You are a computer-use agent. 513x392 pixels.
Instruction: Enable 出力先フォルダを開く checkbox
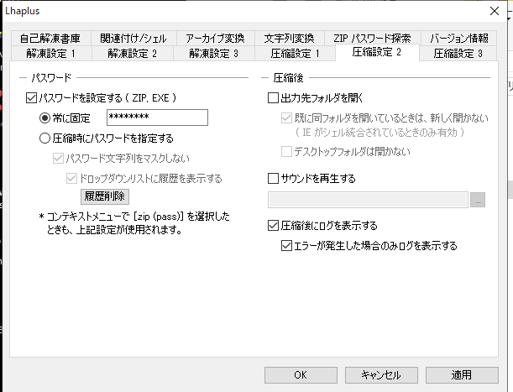pyautogui.click(x=273, y=98)
